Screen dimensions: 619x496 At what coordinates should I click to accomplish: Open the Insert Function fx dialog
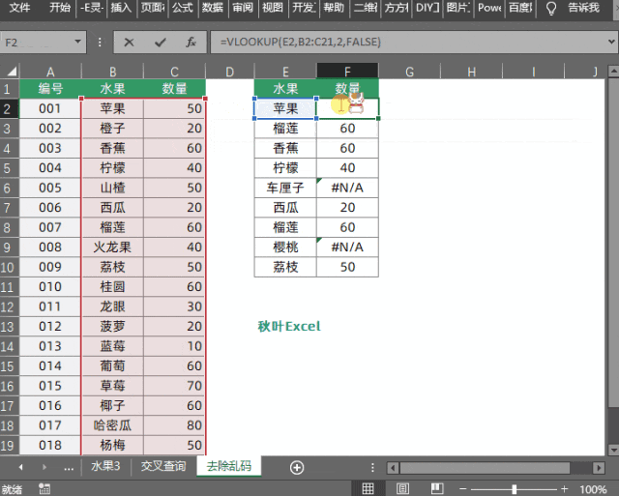point(191,44)
